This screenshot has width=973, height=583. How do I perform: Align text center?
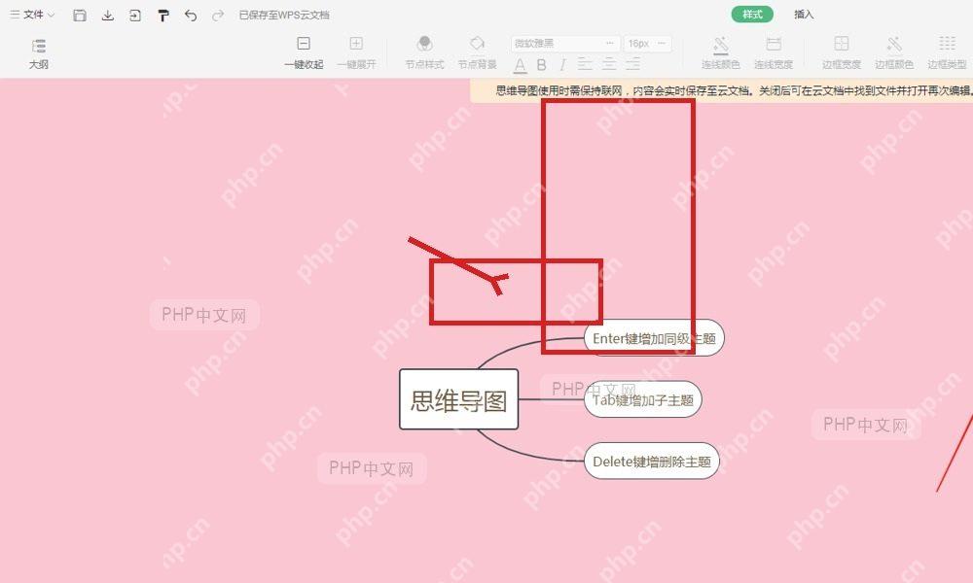[x=609, y=64]
